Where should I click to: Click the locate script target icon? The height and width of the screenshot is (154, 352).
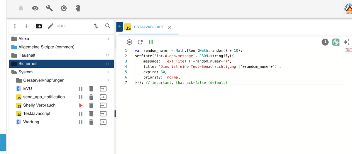click(x=129, y=42)
